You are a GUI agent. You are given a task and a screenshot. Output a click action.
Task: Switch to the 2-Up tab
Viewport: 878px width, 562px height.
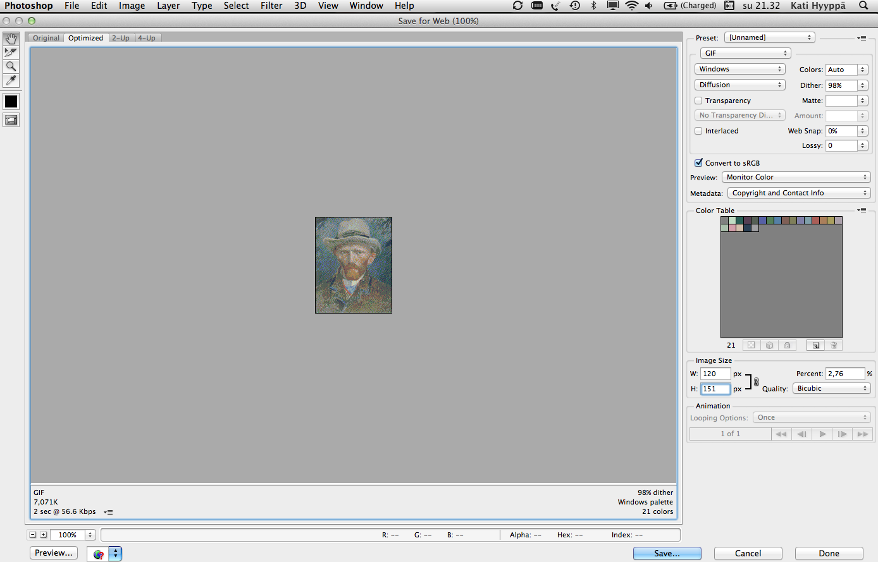[x=121, y=38]
